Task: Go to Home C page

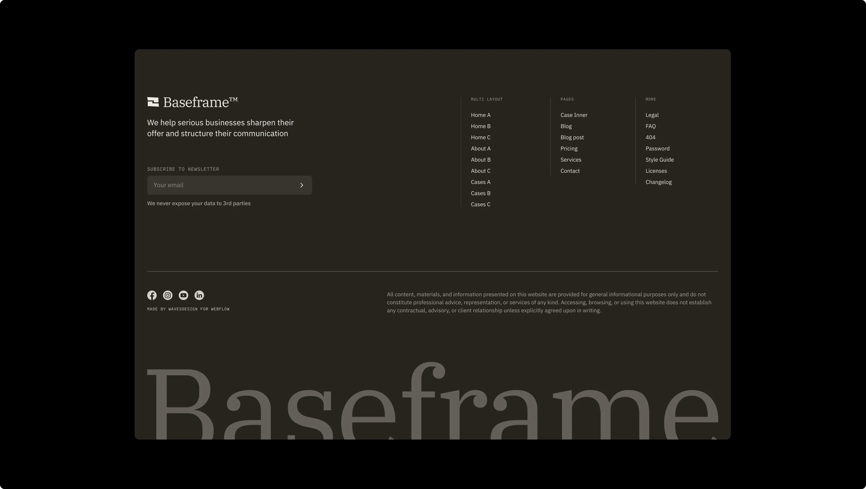Action: [481, 137]
